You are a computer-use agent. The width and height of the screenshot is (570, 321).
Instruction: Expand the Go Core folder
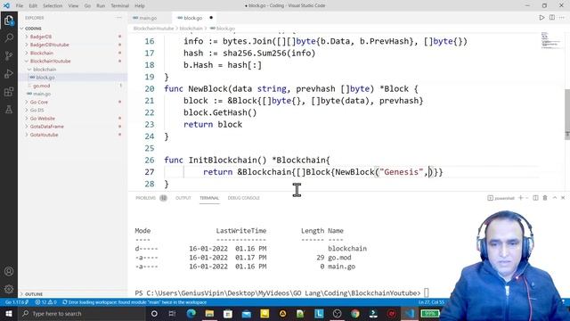(73, 102)
